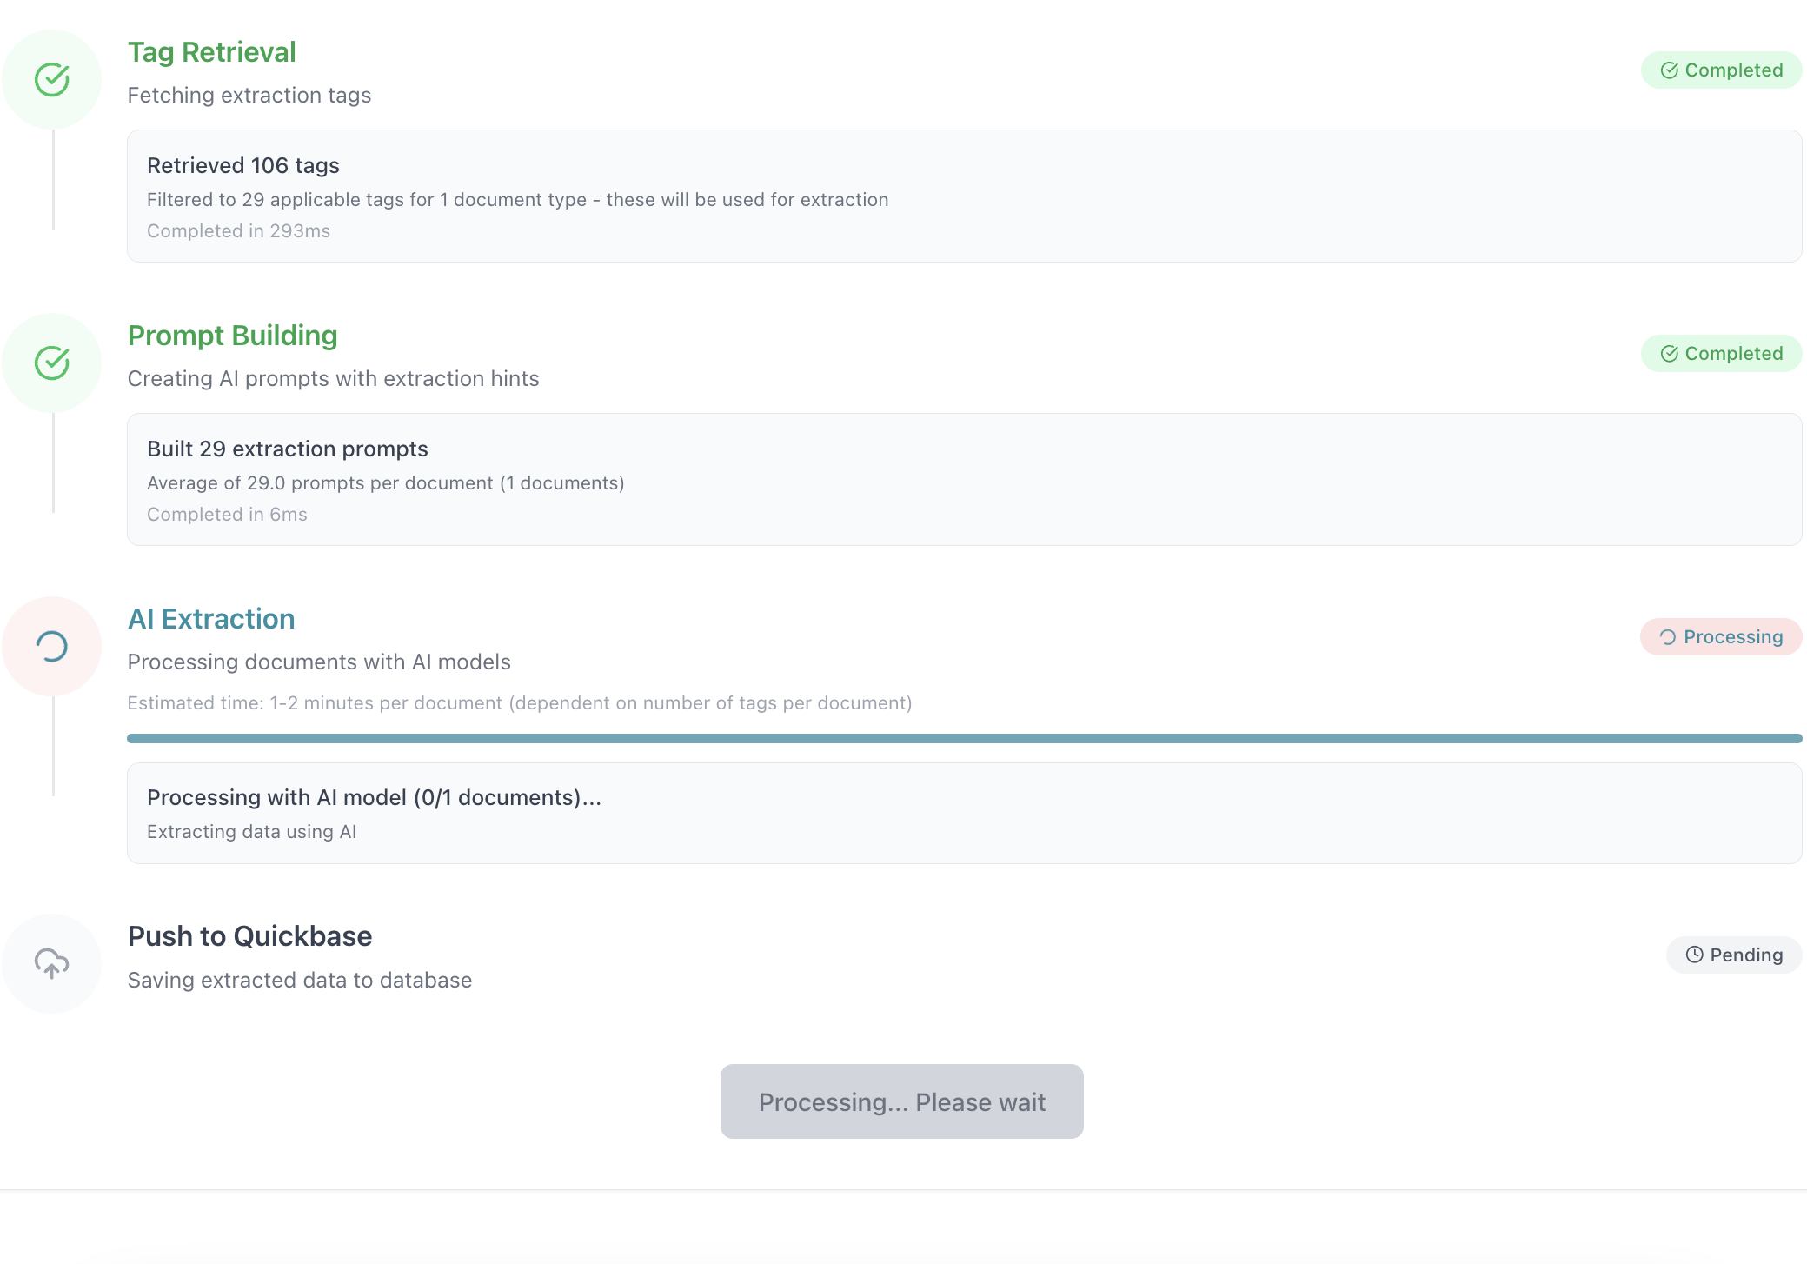This screenshot has width=1807, height=1264.
Task: Click the Estimated time note text
Action: tap(519, 703)
